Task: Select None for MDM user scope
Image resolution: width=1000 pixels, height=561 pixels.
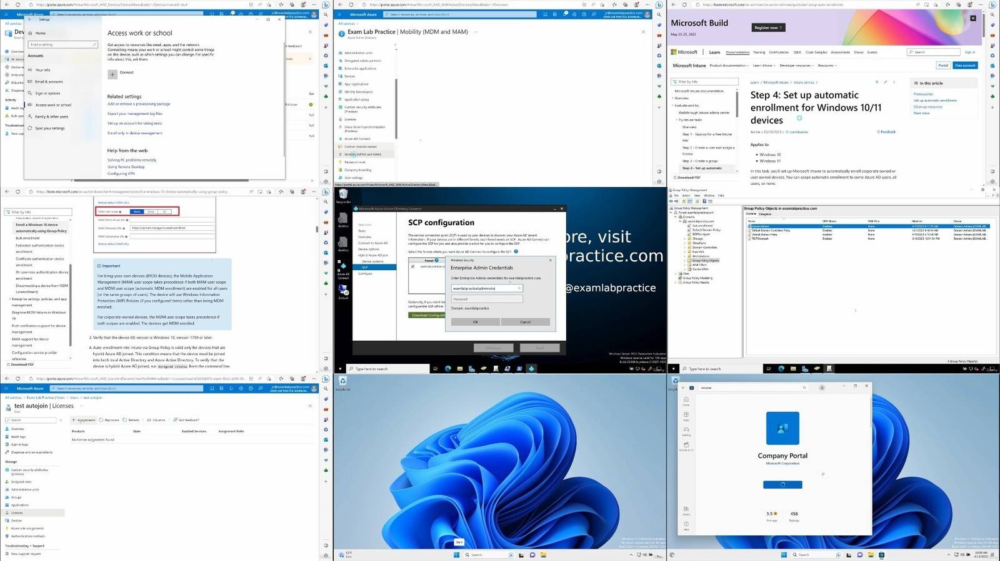Action: click(137, 212)
